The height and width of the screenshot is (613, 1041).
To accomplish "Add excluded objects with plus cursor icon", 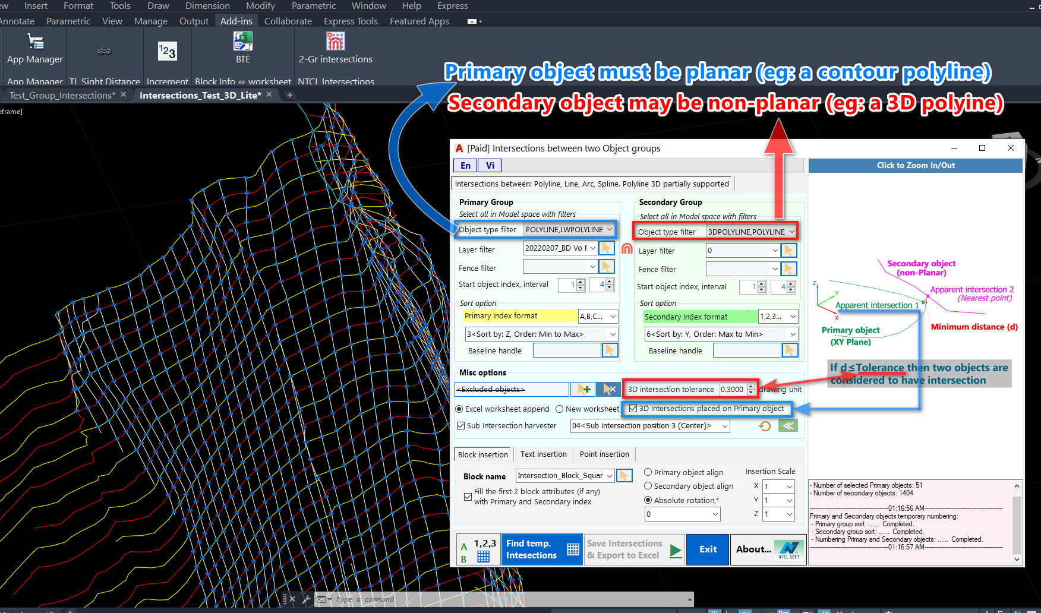I will point(582,389).
